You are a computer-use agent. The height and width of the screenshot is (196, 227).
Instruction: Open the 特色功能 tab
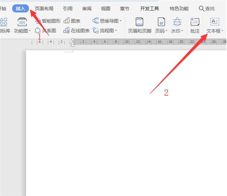click(x=179, y=9)
